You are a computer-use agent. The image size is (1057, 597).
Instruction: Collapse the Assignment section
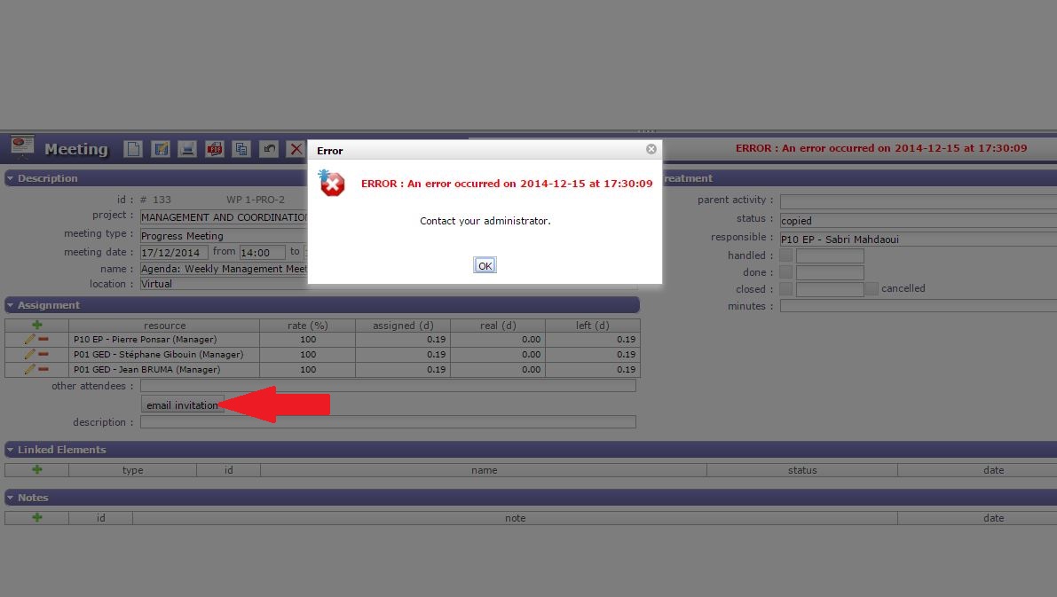point(10,305)
